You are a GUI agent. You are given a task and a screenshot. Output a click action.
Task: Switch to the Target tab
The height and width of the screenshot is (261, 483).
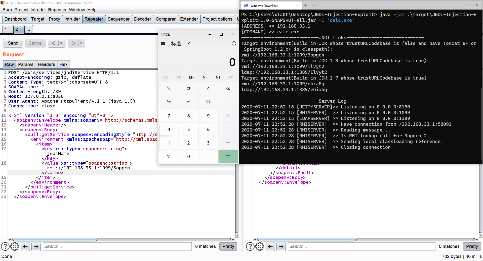pos(38,19)
